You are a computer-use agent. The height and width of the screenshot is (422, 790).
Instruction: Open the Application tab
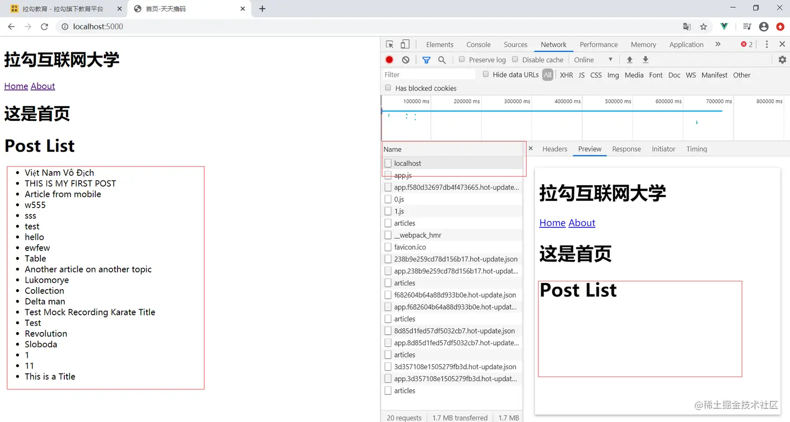pos(687,44)
